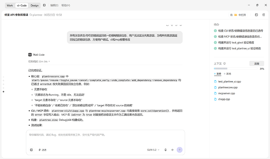Click the cliapp.cpp file icon
Screen dimensions: 270x159
click(215, 99)
